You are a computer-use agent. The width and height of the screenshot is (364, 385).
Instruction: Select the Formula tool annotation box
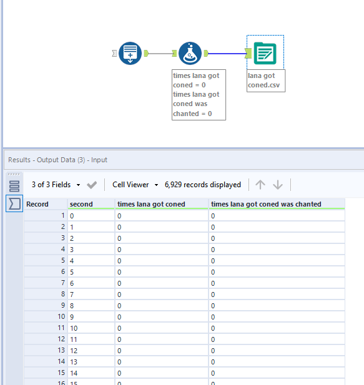coord(199,95)
